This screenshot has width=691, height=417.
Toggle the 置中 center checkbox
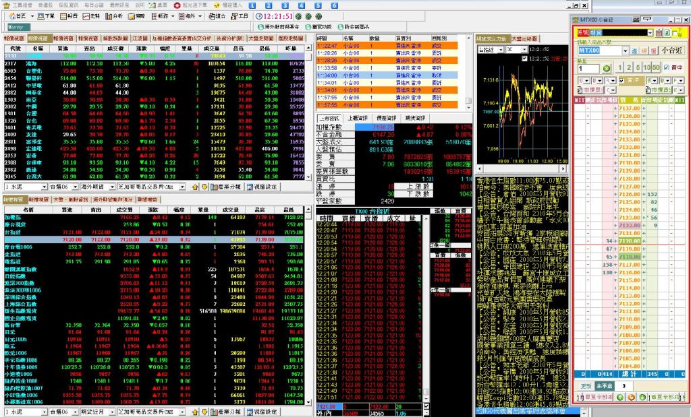[666, 68]
